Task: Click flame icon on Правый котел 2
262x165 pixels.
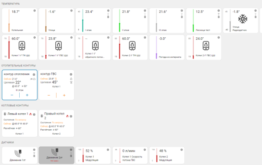Action: click(67, 116)
